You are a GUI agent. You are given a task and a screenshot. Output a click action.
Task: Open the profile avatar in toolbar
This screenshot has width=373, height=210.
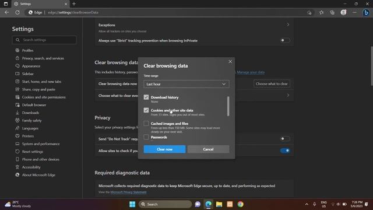tap(343, 12)
